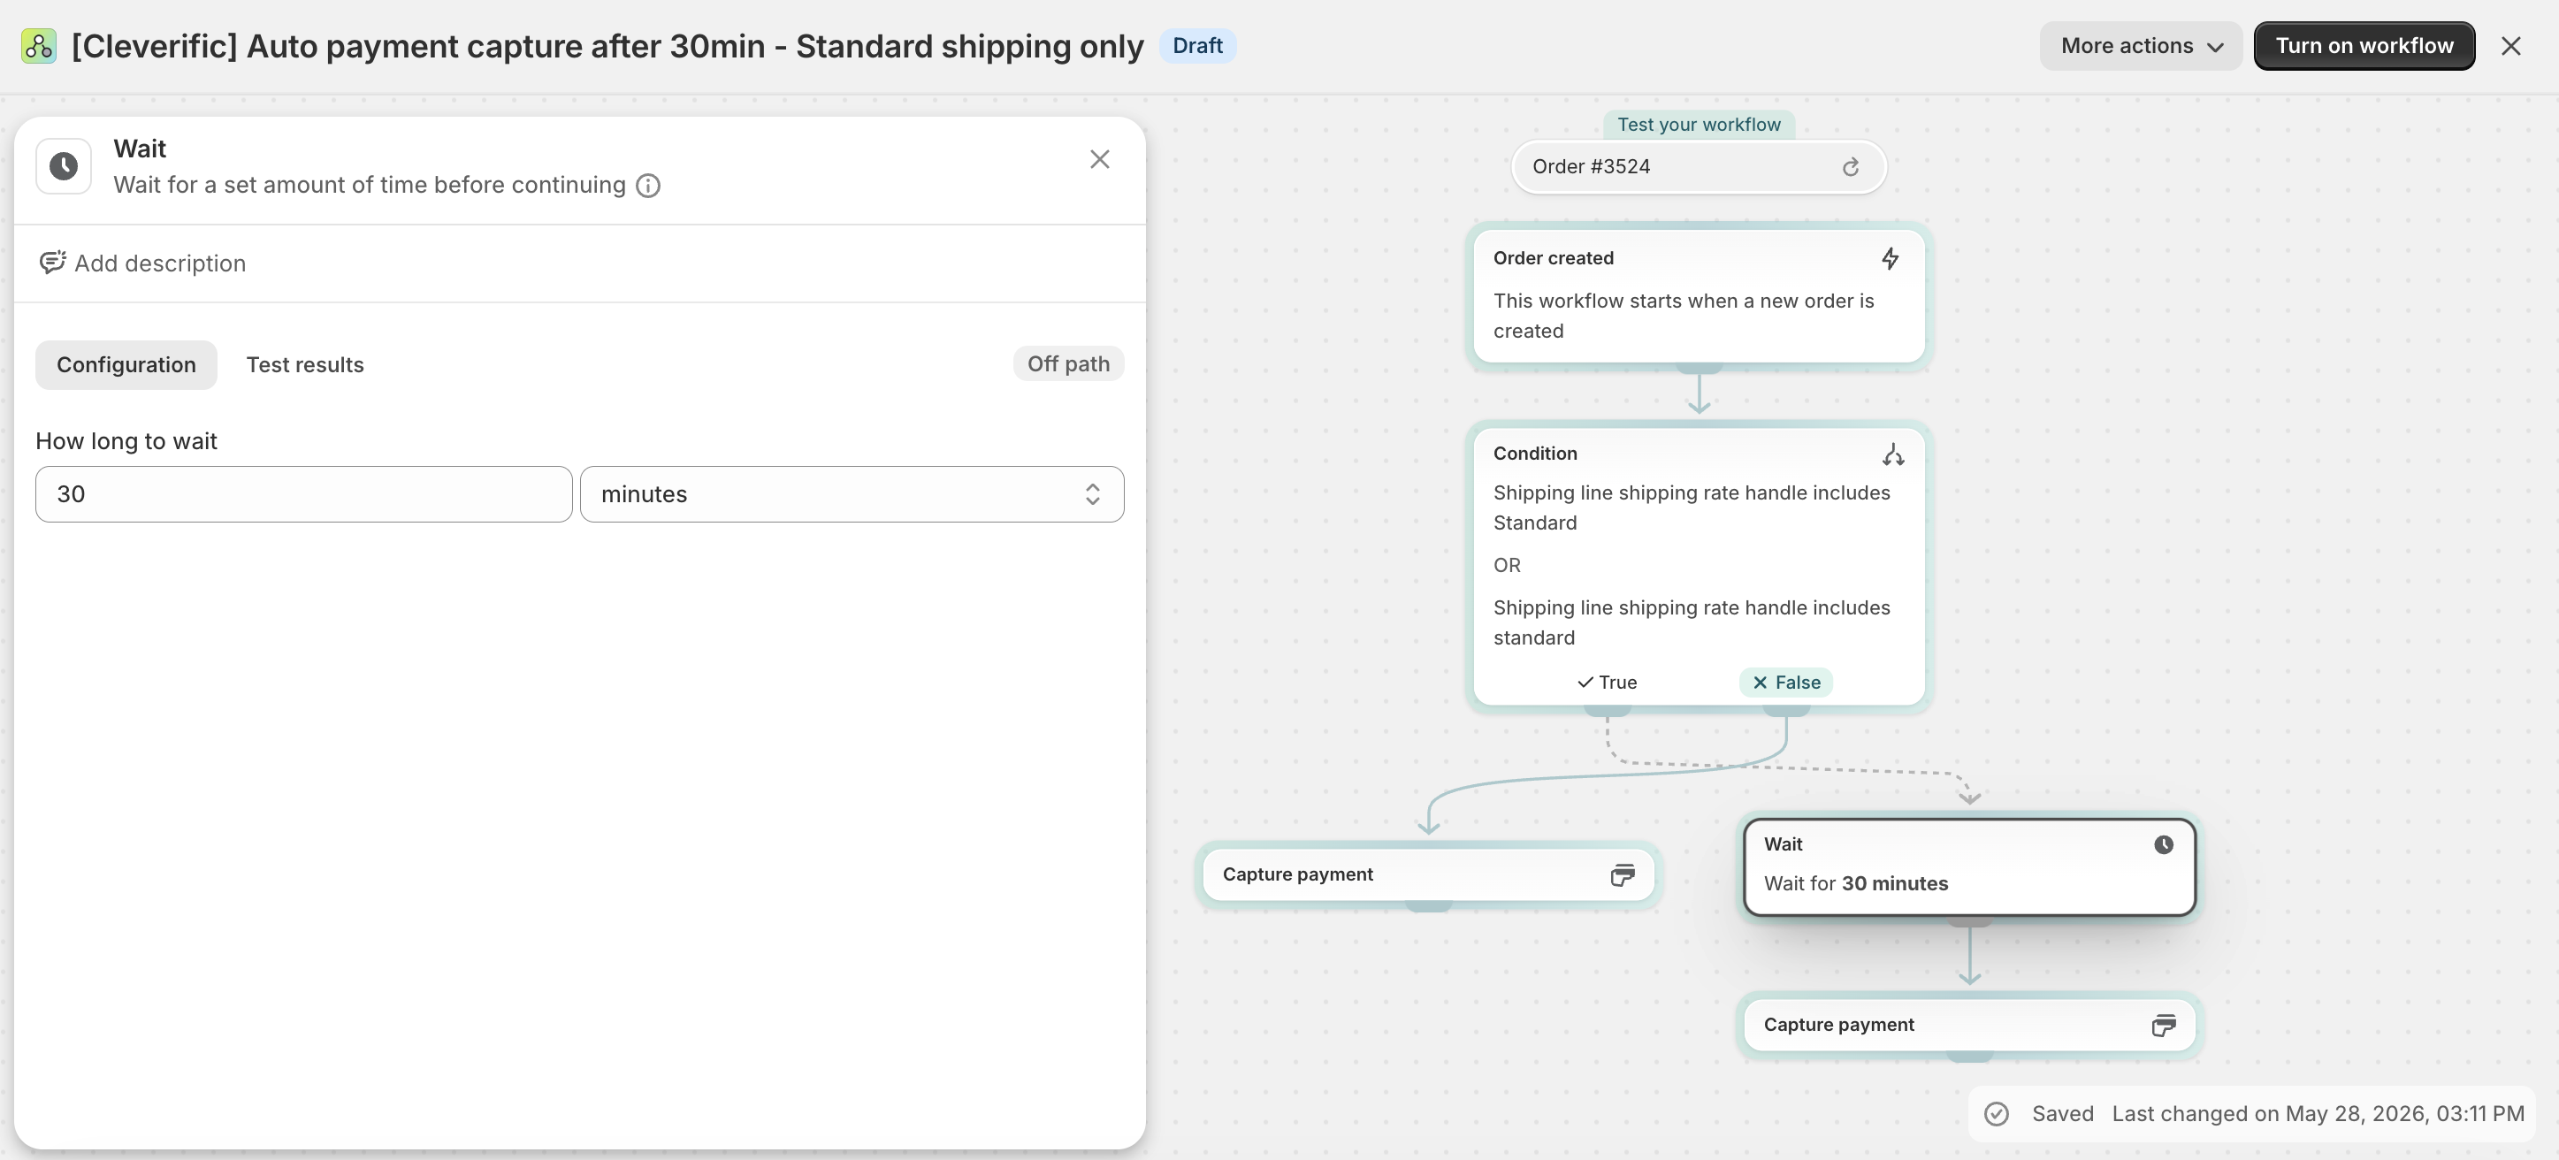Image resolution: width=2559 pixels, height=1160 pixels.
Task: Click Turn on workflow button
Action: (x=2364, y=46)
